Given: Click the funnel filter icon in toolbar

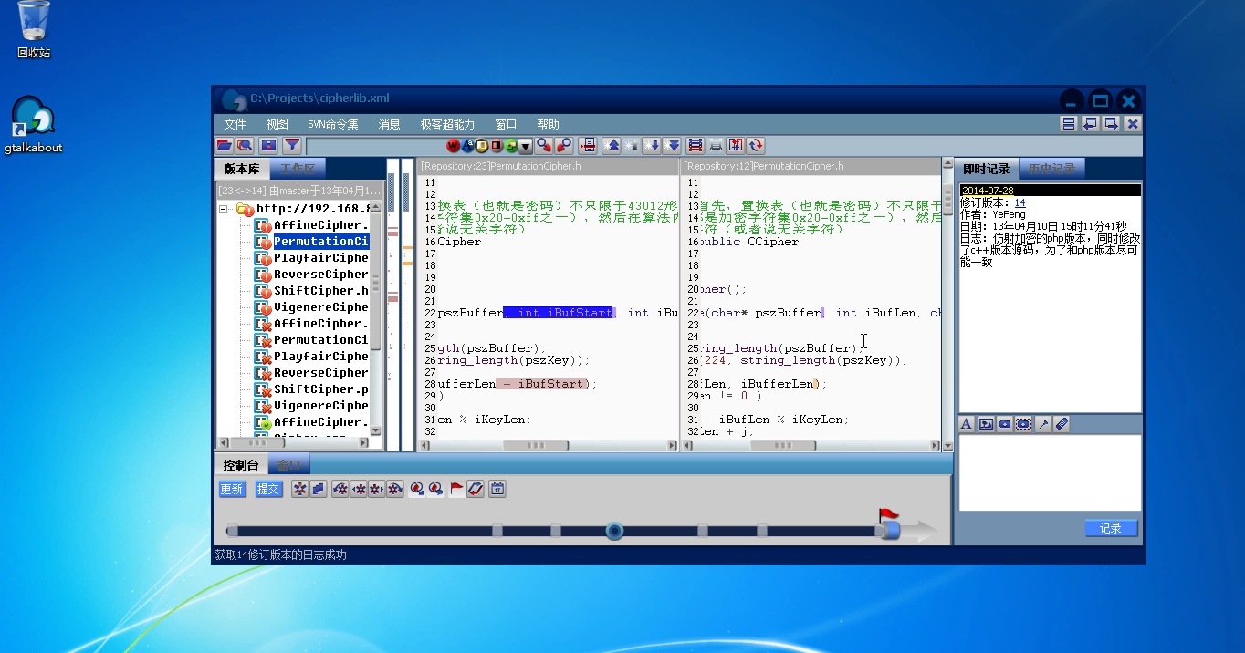Looking at the screenshot, I should tap(292, 145).
